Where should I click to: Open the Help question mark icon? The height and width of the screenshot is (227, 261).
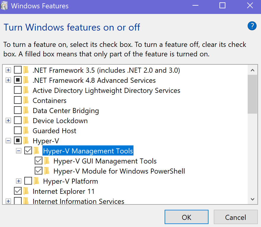(252, 26)
